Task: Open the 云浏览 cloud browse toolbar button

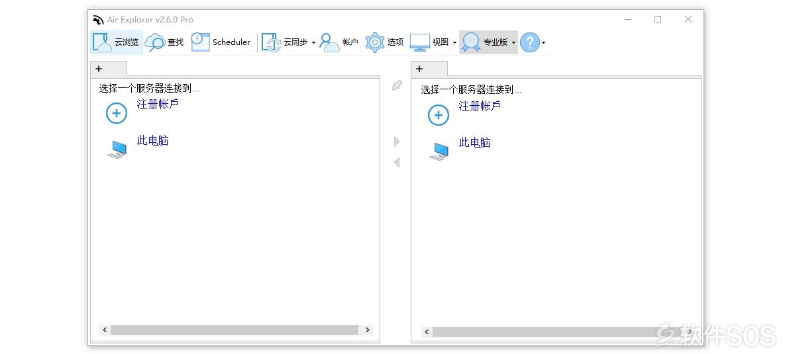Action: pyautogui.click(x=117, y=42)
